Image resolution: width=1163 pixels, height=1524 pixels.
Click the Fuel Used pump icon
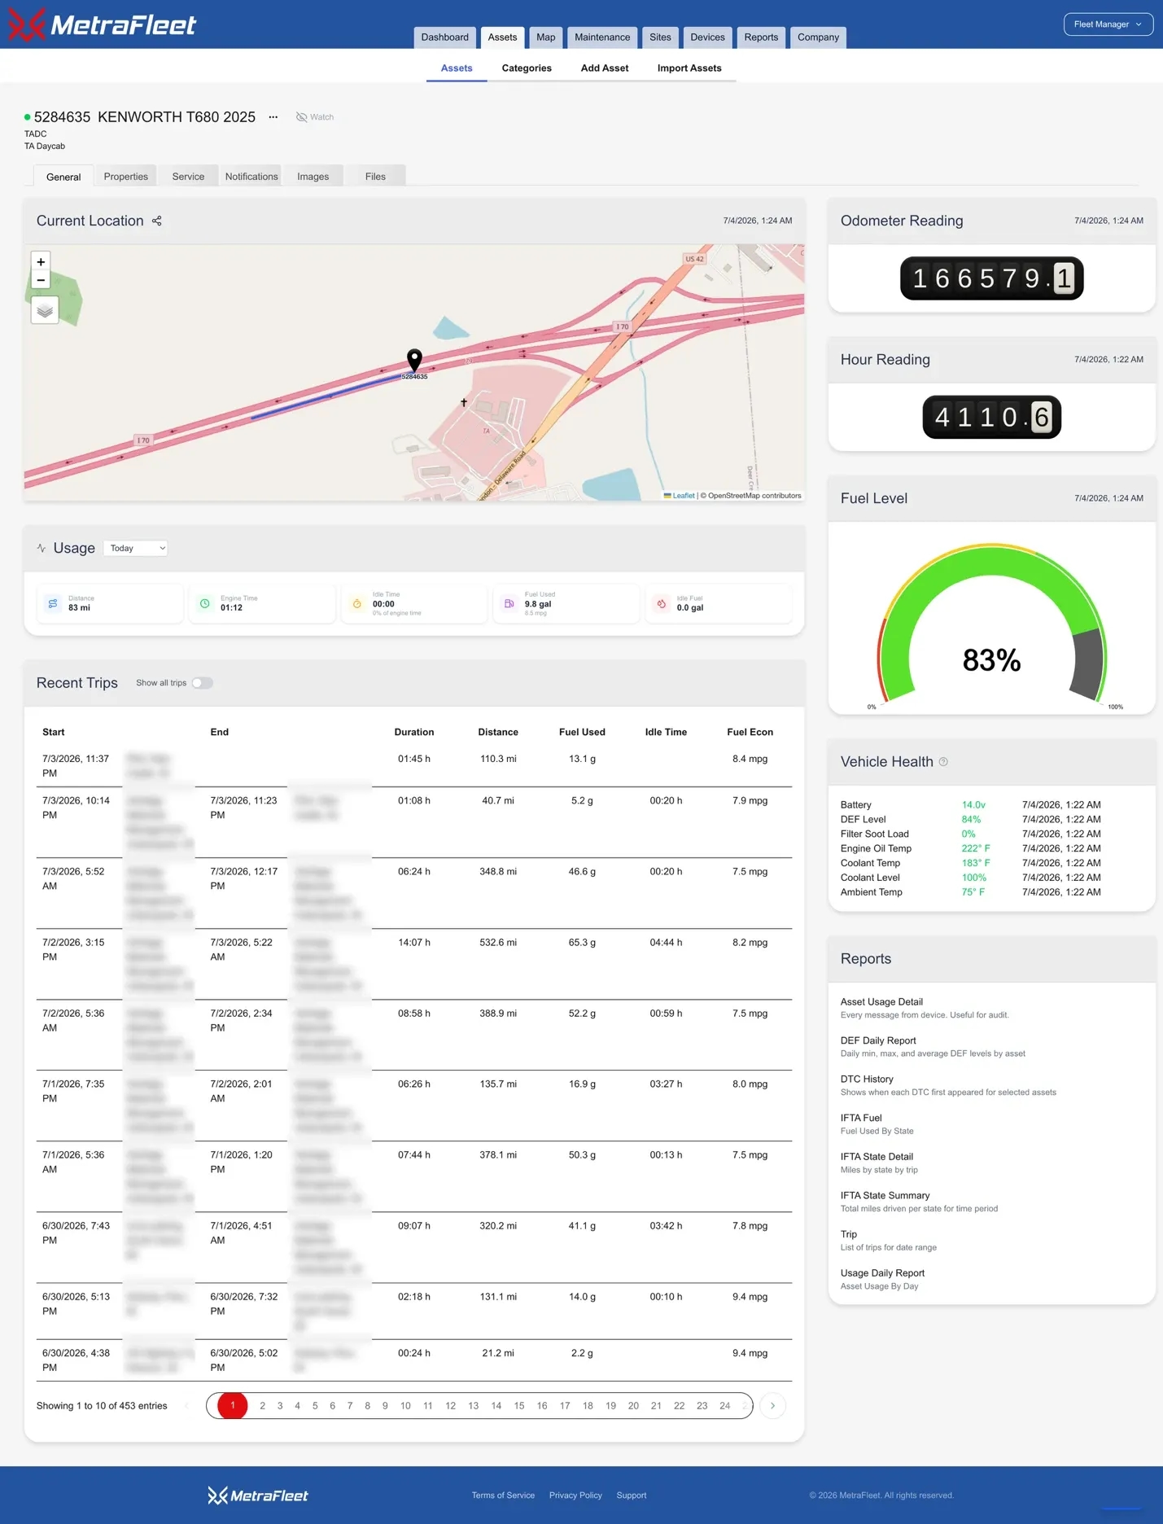(x=509, y=603)
